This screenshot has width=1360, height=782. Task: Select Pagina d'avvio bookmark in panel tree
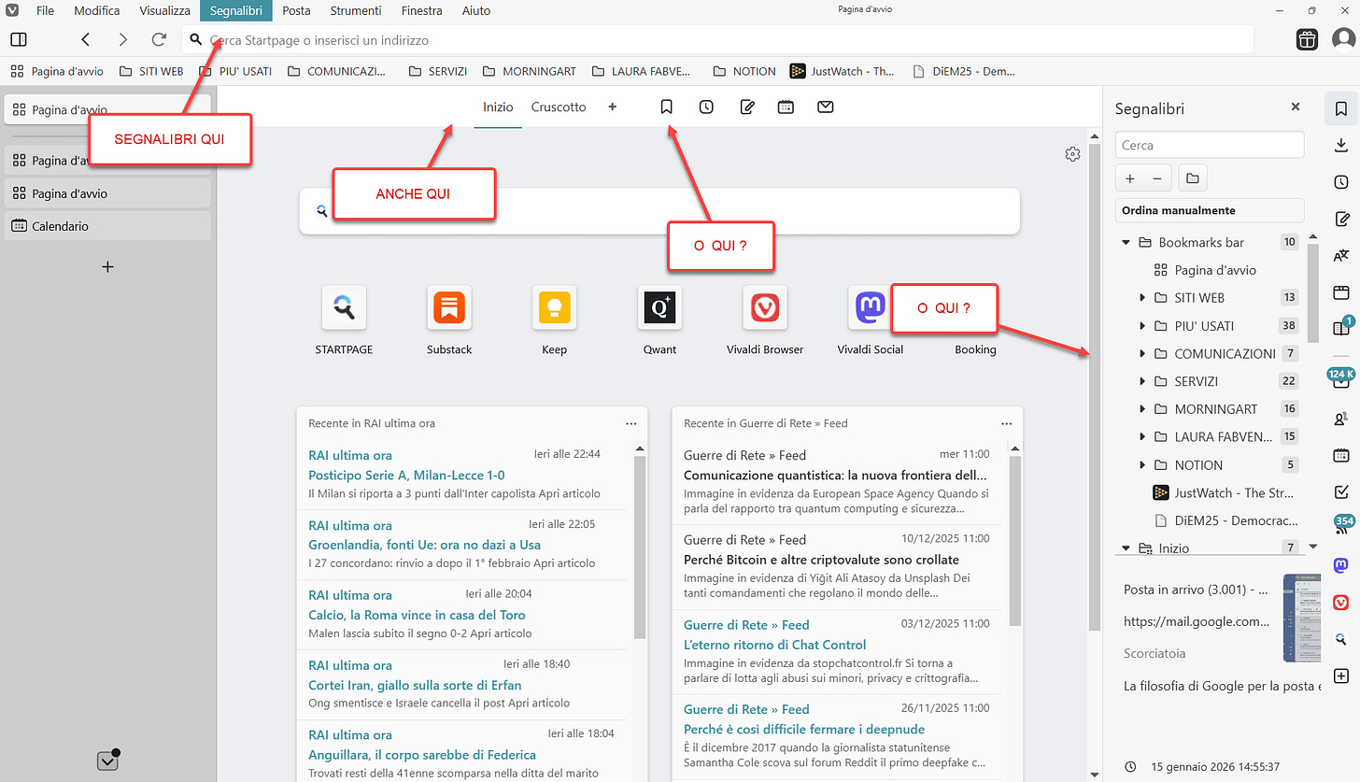click(x=1214, y=270)
